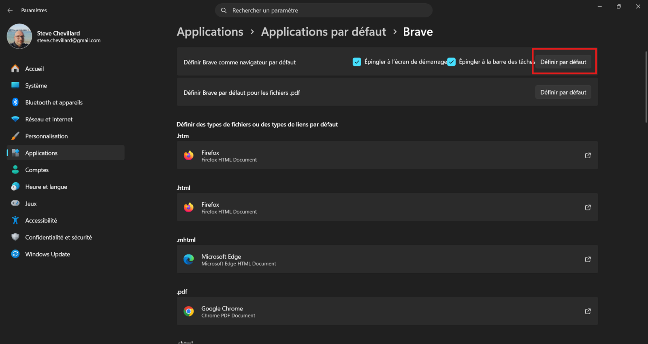Click the Firefox icon under .html
This screenshot has height=344, width=648.
click(189, 207)
